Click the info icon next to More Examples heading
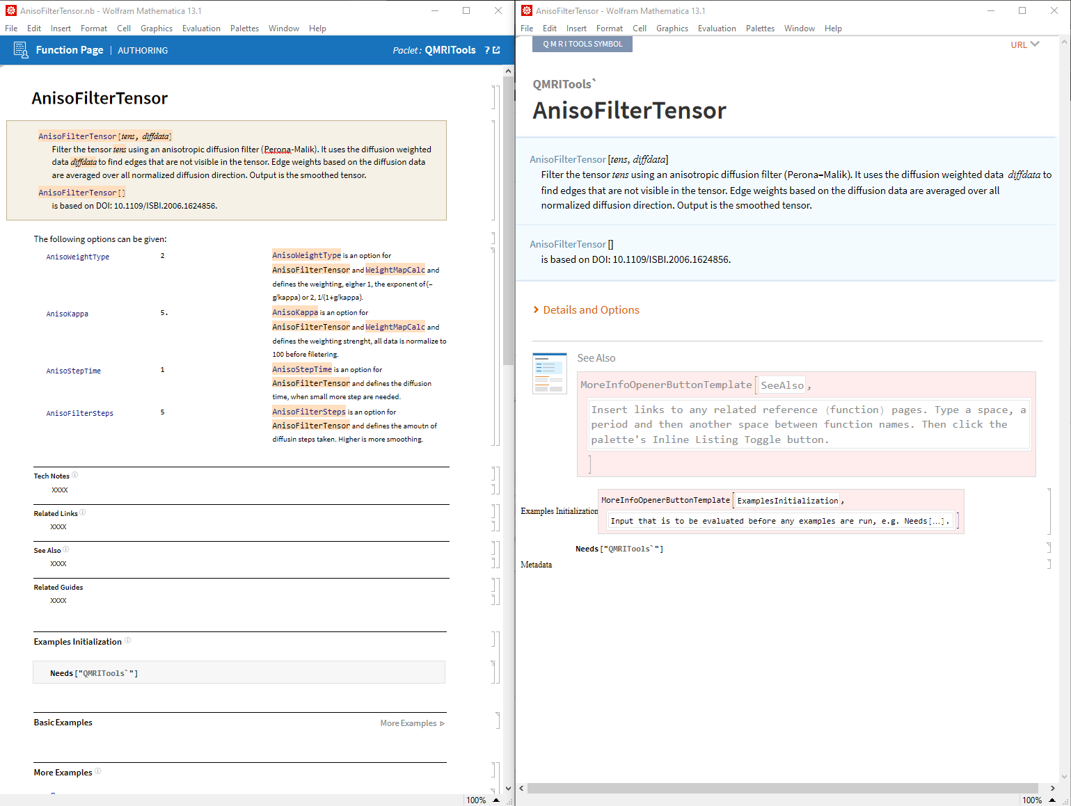The image size is (1071, 806). (x=98, y=771)
